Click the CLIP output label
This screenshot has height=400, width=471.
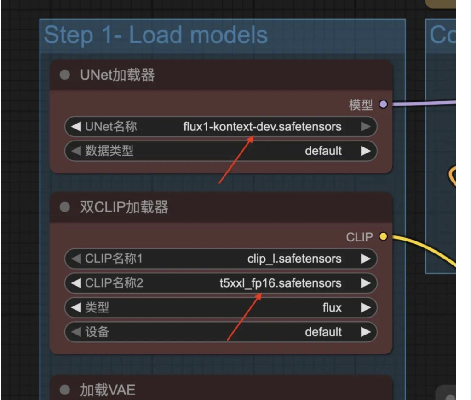click(x=359, y=237)
